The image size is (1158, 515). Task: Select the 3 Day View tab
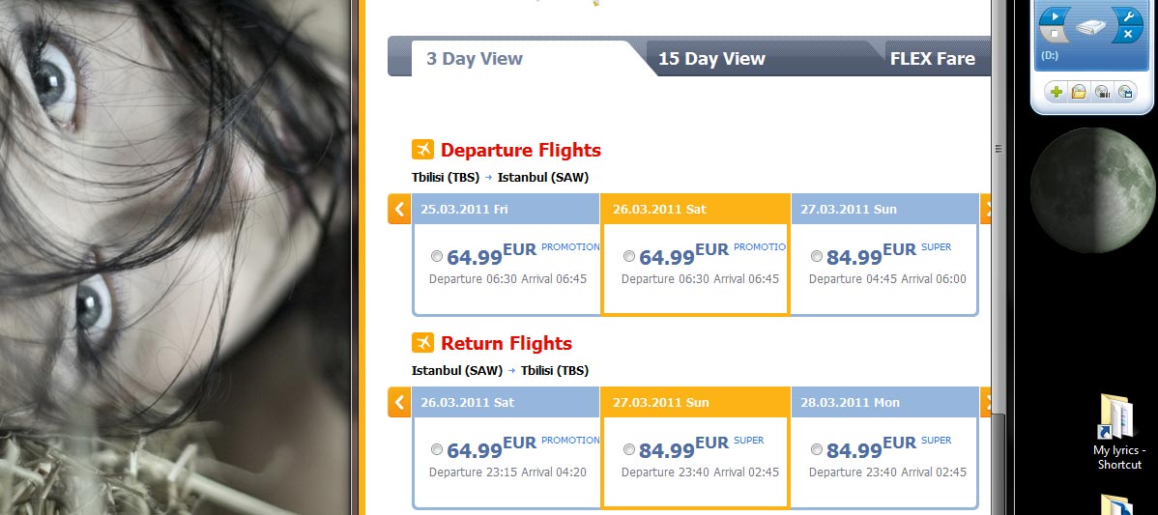[474, 59]
